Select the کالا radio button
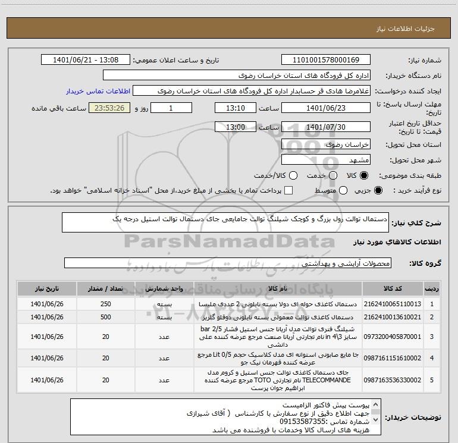The image size is (458, 443). point(364,175)
